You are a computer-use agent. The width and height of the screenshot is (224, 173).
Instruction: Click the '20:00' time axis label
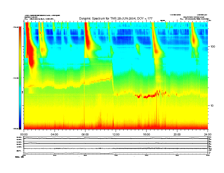(177, 135)
